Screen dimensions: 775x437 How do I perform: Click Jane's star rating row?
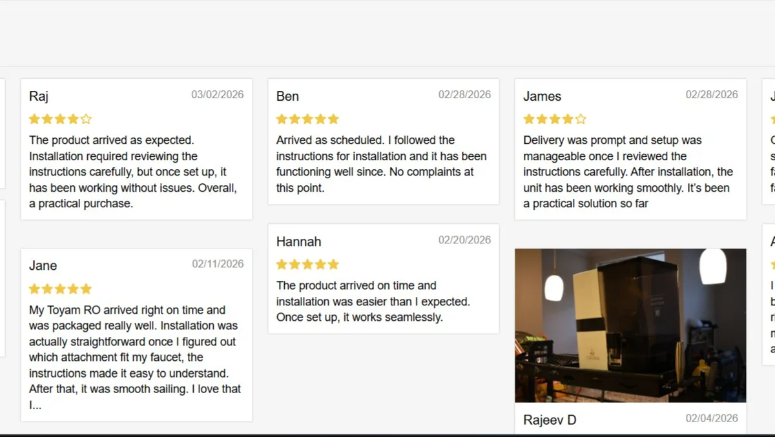click(60, 289)
